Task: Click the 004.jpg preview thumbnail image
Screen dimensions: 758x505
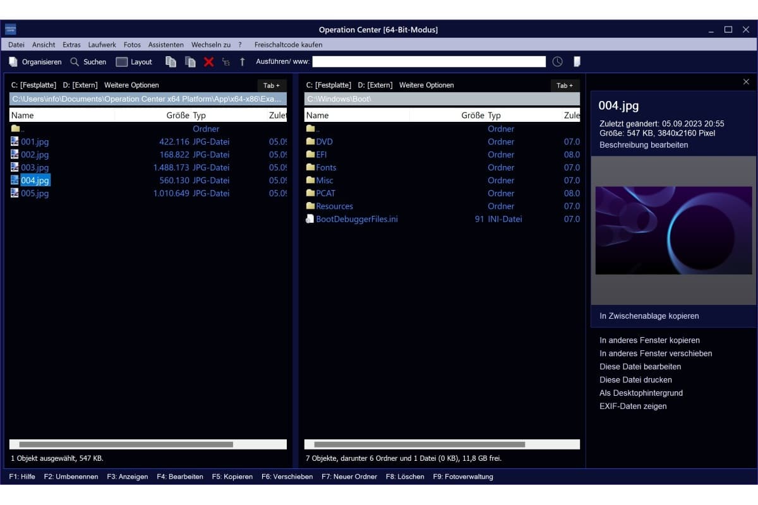Action: point(673,230)
